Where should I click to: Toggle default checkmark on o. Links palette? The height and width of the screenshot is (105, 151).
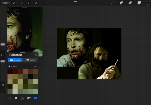coord(10,66)
